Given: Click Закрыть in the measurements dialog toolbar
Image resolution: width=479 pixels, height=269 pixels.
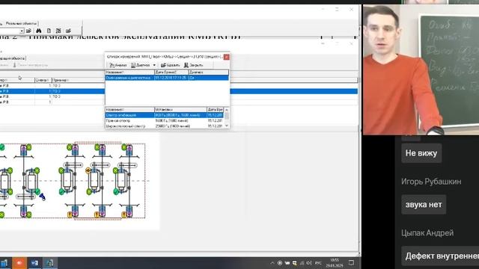Looking at the screenshot, I should click(x=193, y=65).
